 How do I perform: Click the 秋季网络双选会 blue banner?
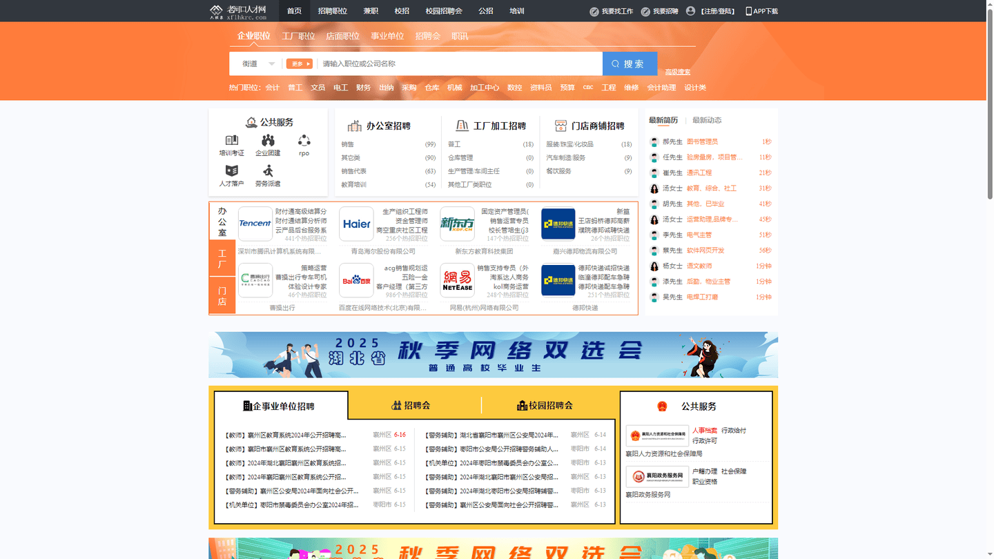[493, 355]
